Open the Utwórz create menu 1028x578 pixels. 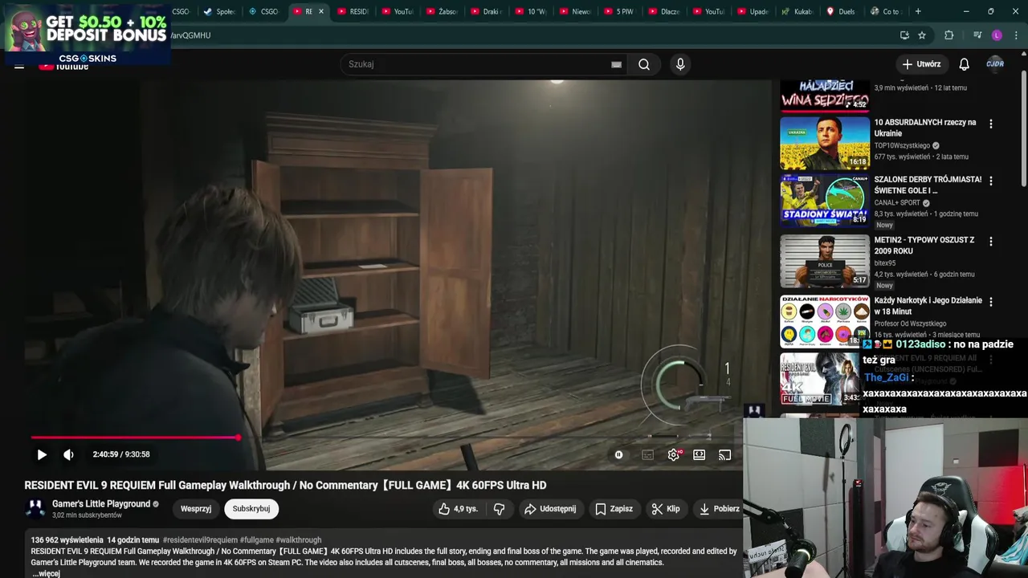921,64
